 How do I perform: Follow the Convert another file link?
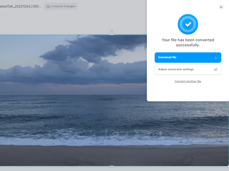(188, 81)
